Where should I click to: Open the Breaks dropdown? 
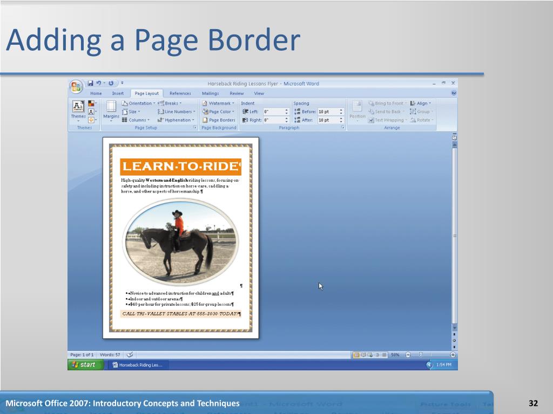[170, 103]
